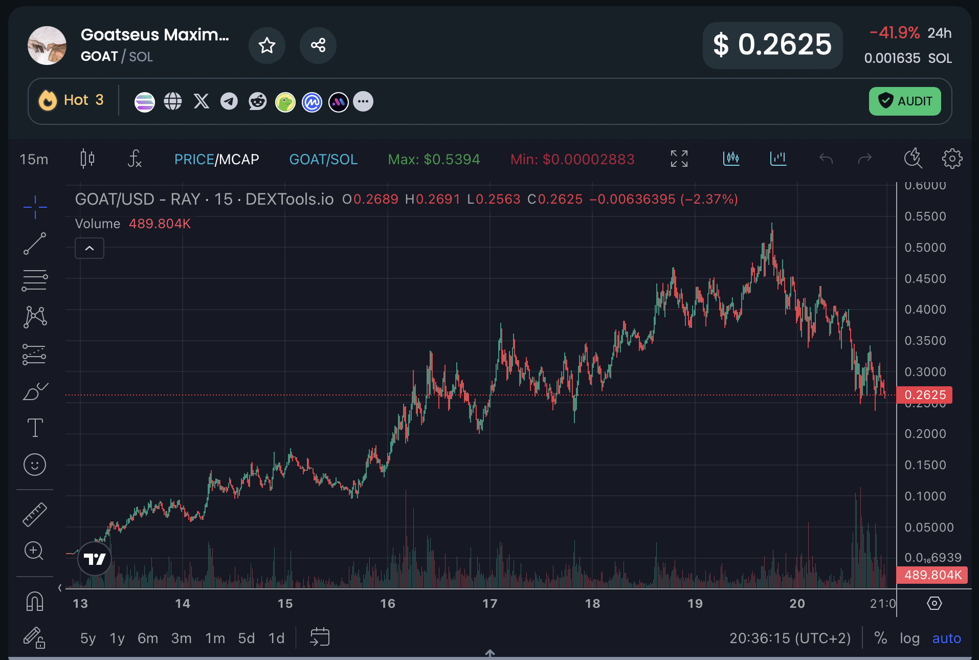Open the project website globe icon
Viewport: 979px width, 660px height.
[173, 101]
